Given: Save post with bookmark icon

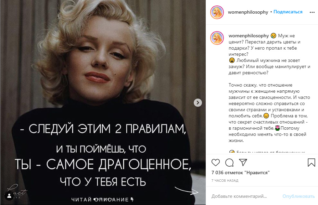Looking at the screenshot, I should [311, 163].
